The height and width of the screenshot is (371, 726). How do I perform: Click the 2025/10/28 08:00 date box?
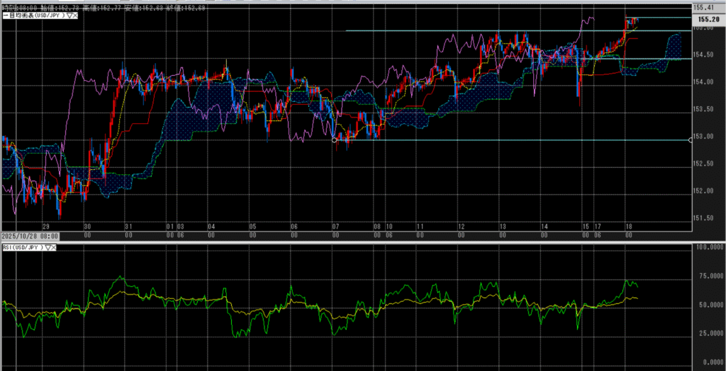pos(30,235)
